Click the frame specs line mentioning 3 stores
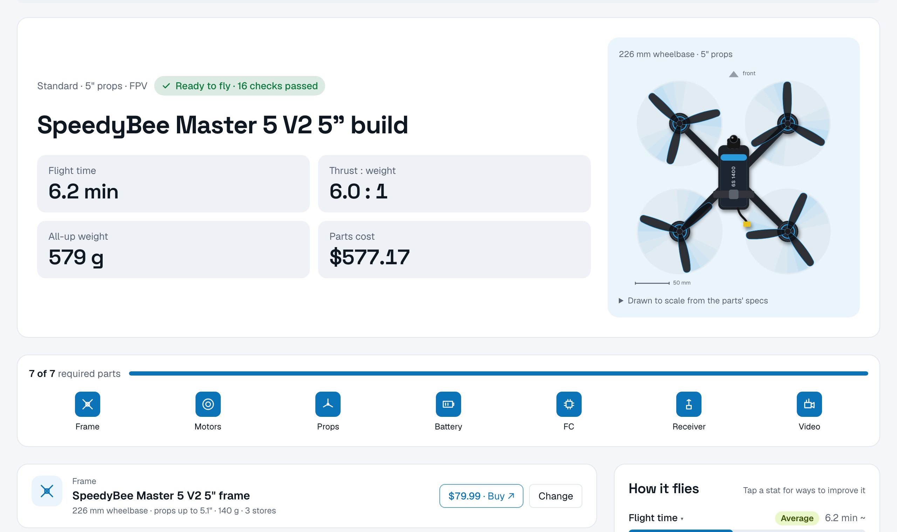Image resolution: width=897 pixels, height=532 pixels. pyautogui.click(x=174, y=511)
